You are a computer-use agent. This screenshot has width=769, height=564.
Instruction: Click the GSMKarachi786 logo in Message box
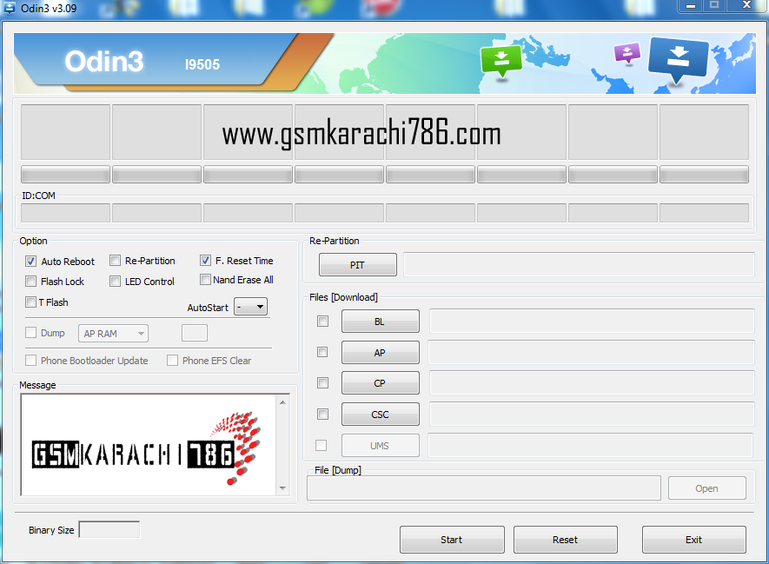click(147, 448)
